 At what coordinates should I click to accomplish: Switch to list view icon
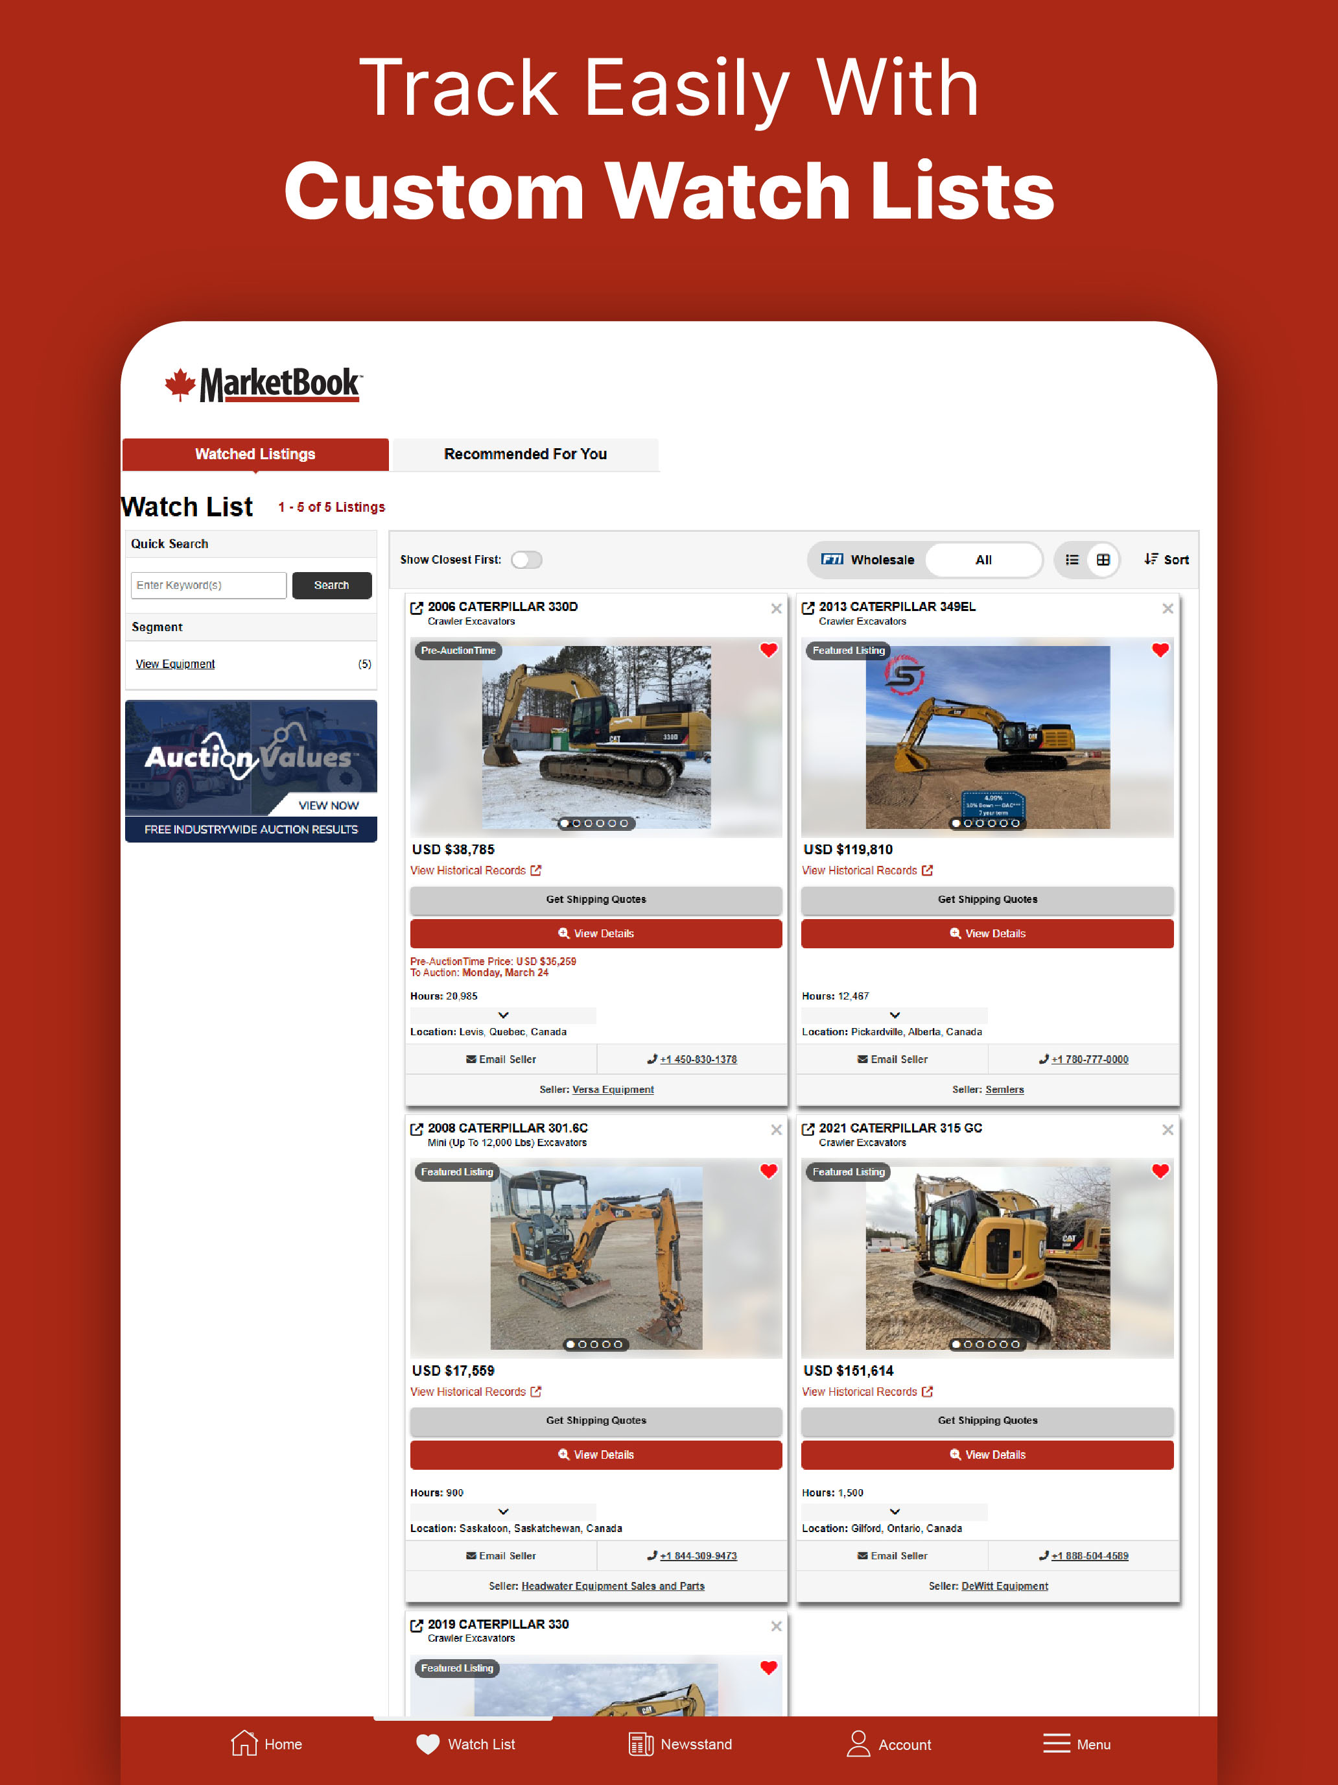1071,559
